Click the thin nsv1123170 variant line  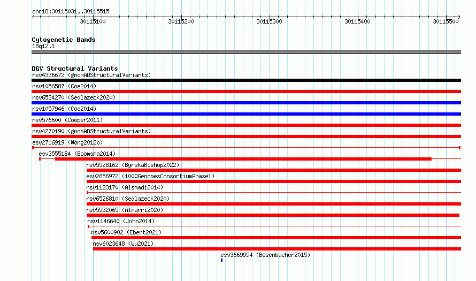(273, 193)
